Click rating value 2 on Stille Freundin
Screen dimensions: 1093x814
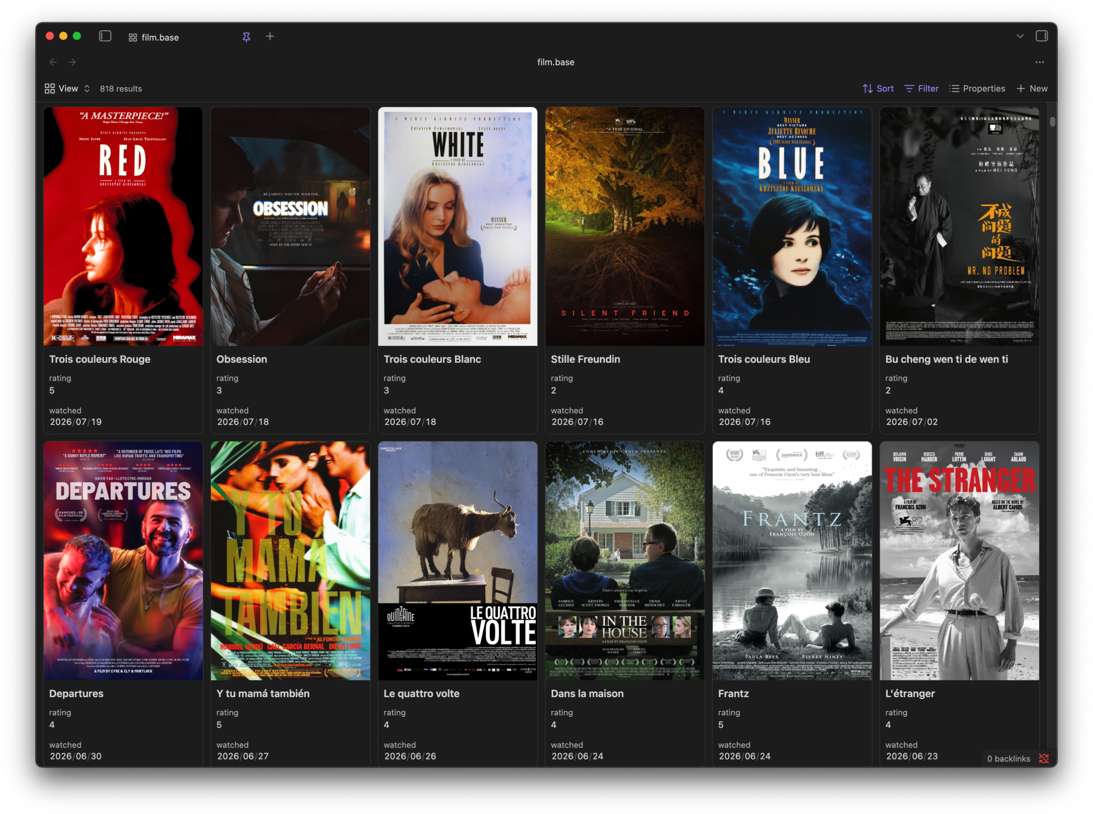point(553,390)
